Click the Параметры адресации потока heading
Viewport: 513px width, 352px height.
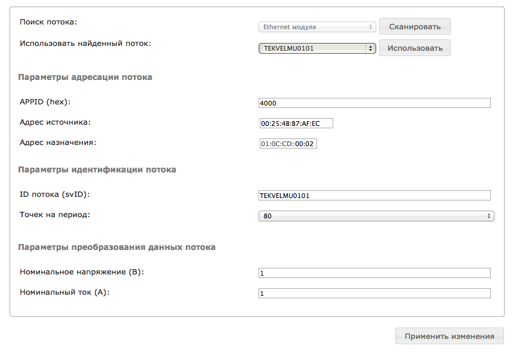pyautogui.click(x=85, y=77)
